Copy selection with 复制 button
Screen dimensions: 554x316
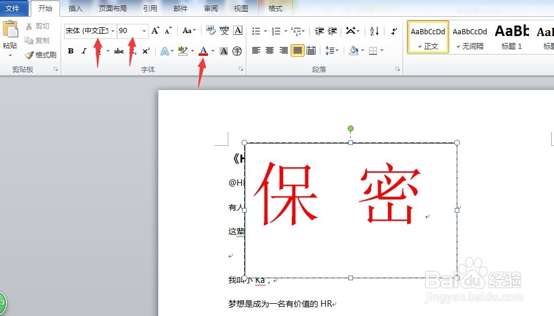pos(37,41)
